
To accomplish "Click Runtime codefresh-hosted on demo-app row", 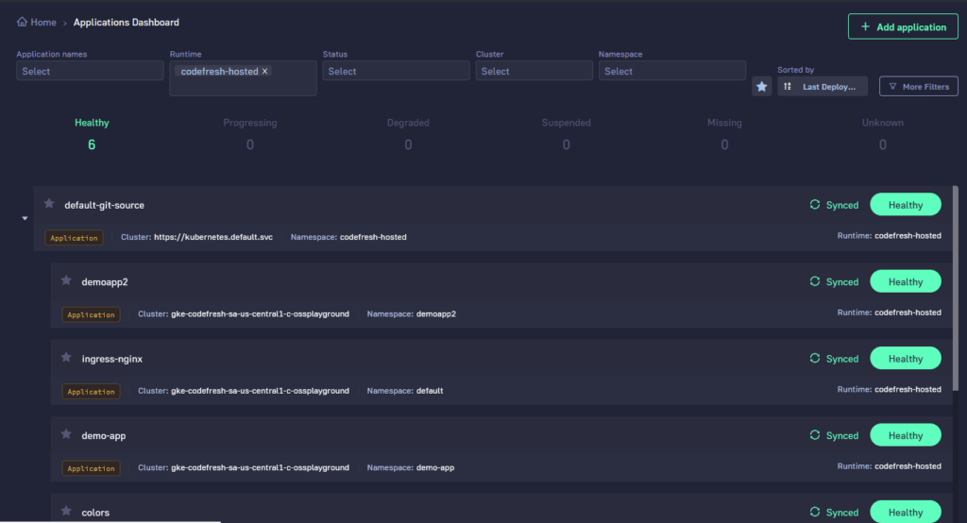I will pyautogui.click(x=890, y=466).
